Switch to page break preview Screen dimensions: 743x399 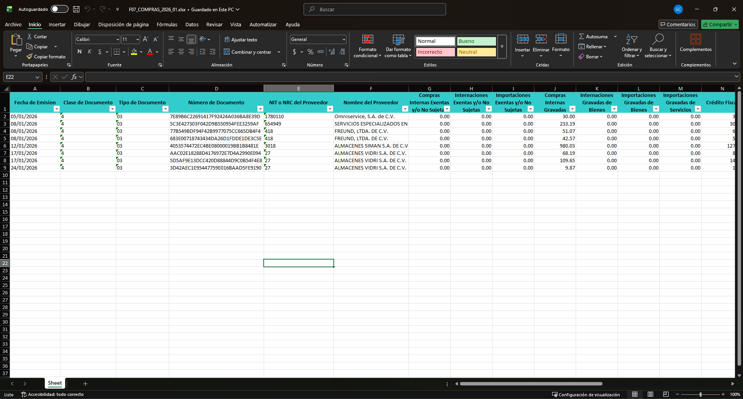[666, 394]
